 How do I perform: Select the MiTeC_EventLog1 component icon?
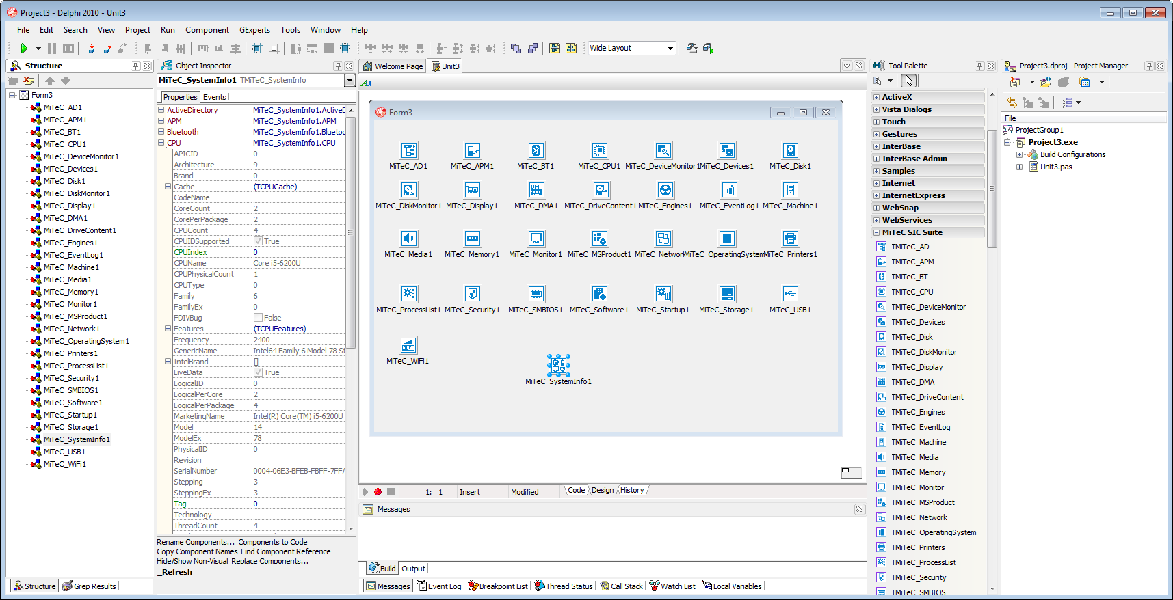point(730,190)
